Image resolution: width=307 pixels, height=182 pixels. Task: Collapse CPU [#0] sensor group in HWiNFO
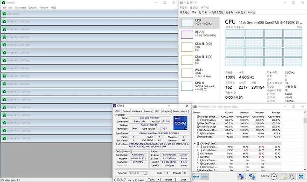(x=195, y=143)
